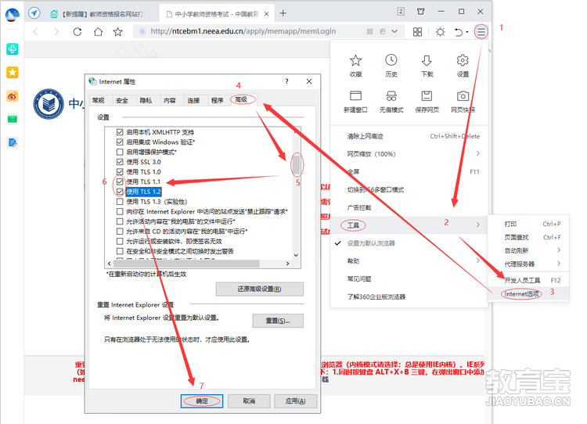
Task: Click the skin shirt icon in title bar
Action: point(421,12)
